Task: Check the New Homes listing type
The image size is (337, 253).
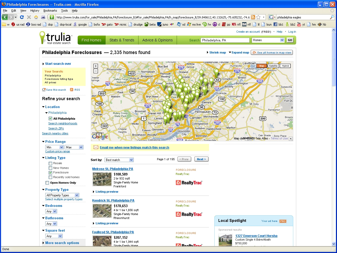Action: (x=50, y=168)
